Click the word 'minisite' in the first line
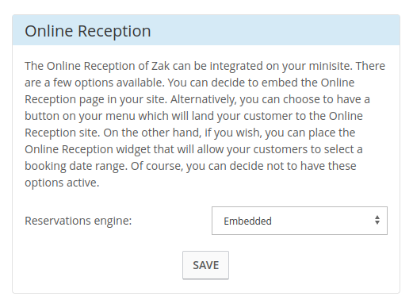This screenshot has height=308, width=413. pos(331,66)
